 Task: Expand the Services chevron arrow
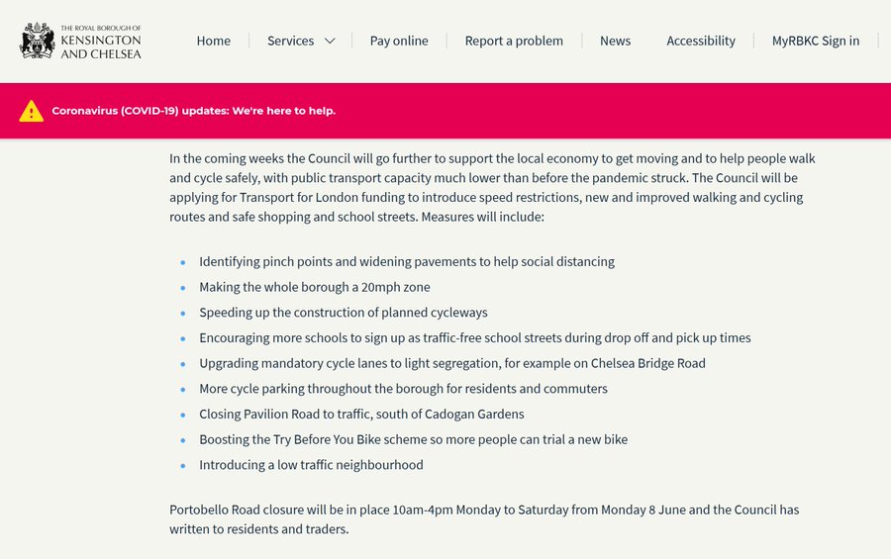330,41
